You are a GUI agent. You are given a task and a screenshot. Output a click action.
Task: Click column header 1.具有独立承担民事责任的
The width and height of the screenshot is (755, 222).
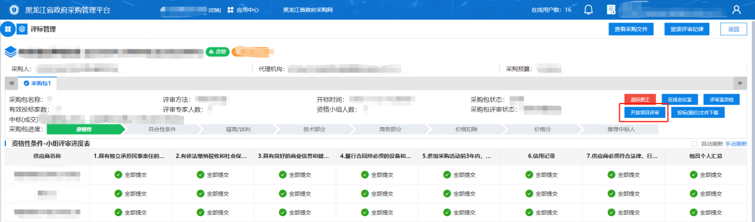131,156
